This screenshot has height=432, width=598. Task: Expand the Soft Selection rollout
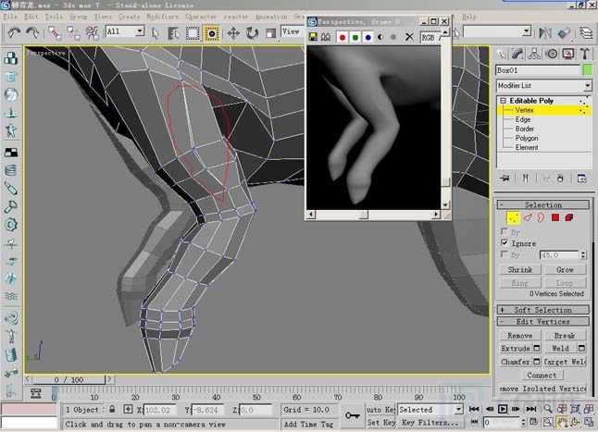point(543,310)
